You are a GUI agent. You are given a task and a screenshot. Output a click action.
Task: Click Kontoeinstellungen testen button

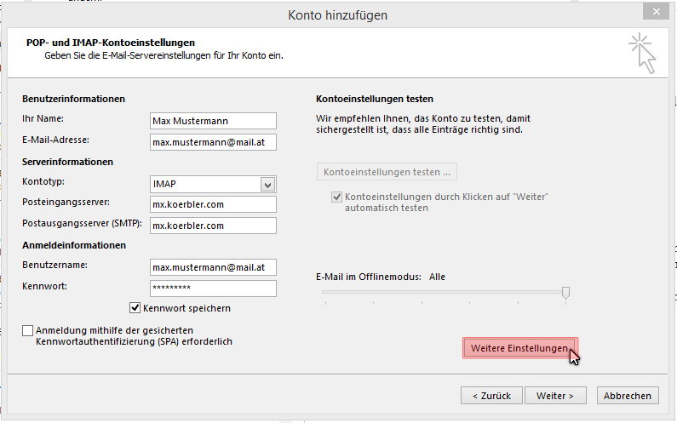(x=387, y=172)
